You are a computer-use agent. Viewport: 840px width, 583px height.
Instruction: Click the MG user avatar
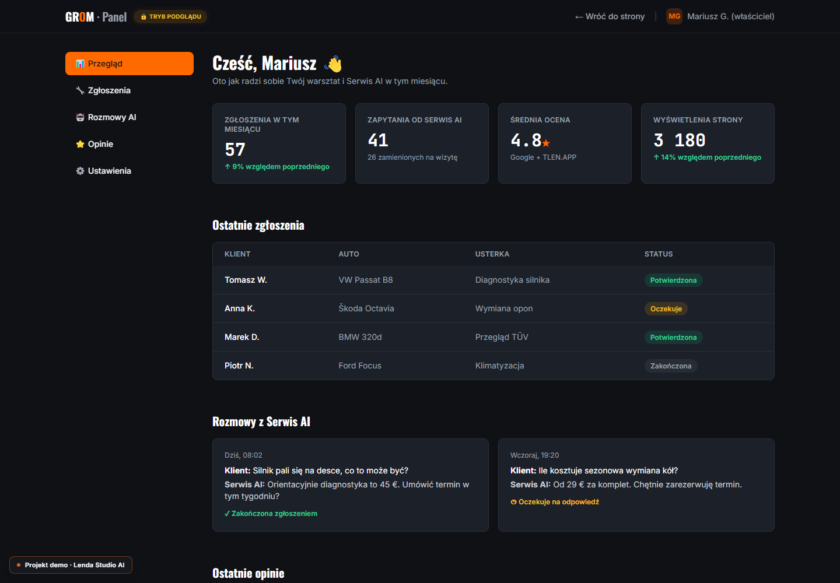tap(674, 16)
